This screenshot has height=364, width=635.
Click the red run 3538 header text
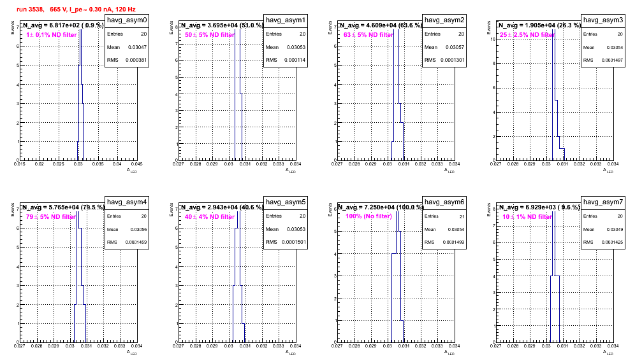(76, 10)
